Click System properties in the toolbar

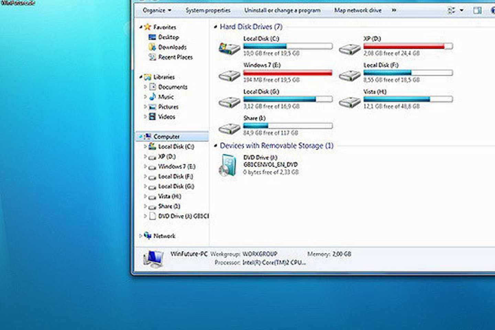point(208,10)
